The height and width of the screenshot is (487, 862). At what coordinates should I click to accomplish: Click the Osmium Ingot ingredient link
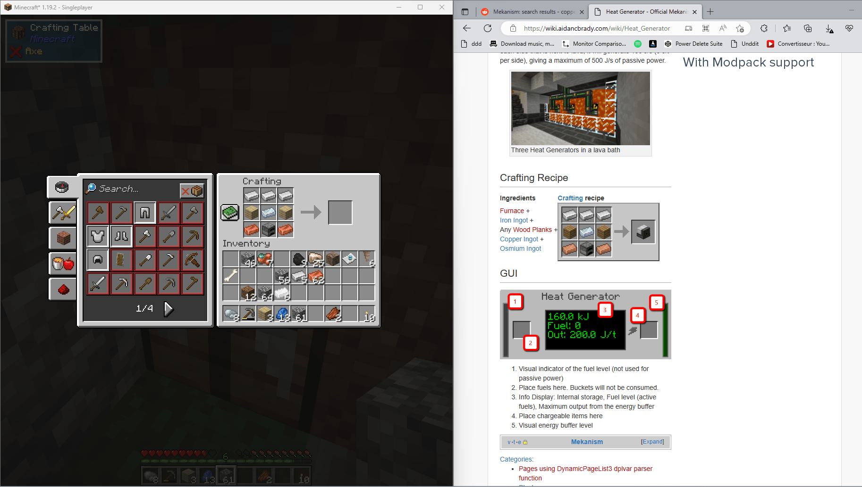520,248
